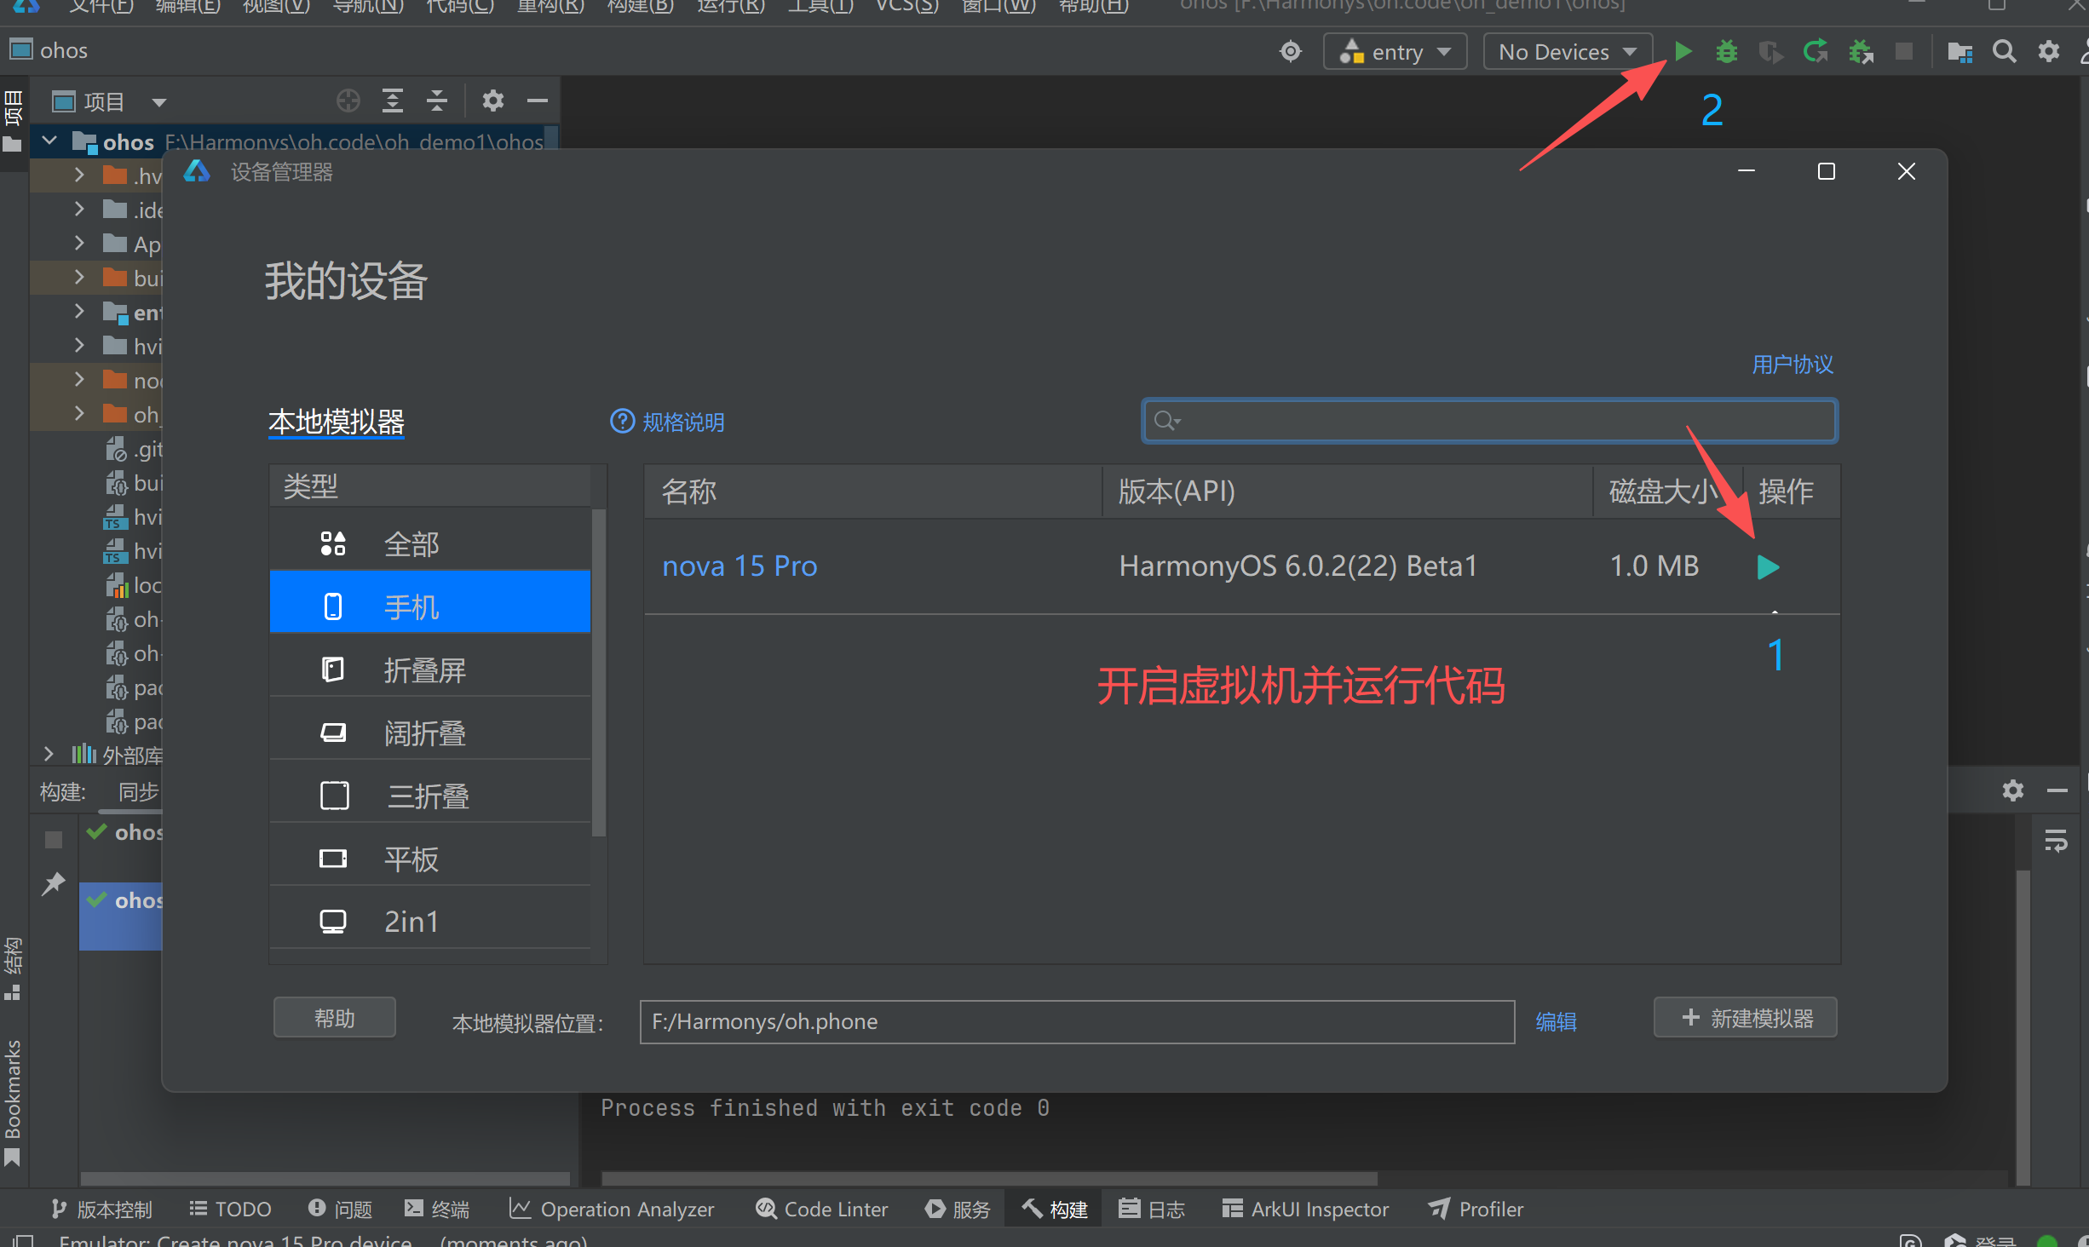Open the entry module dropdown

tap(1395, 52)
